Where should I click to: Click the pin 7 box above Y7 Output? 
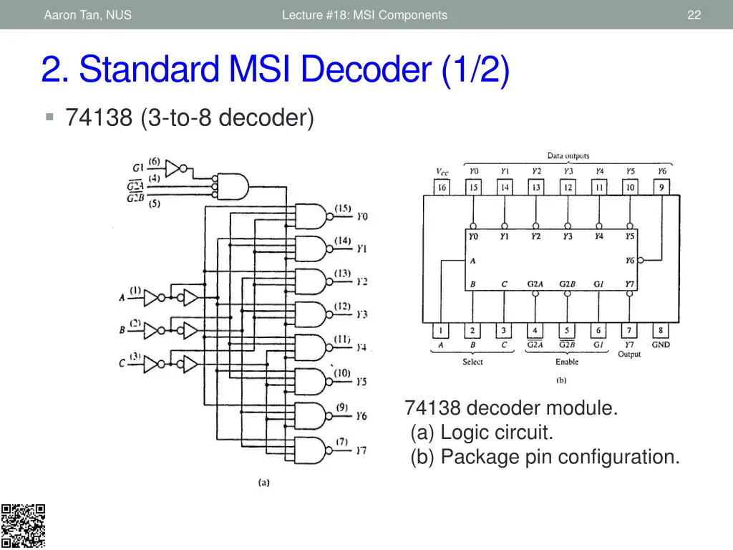(629, 331)
